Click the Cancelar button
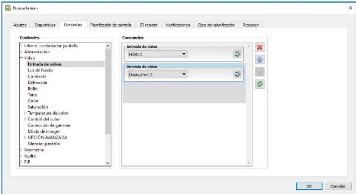356x194 pixels. 338,186
